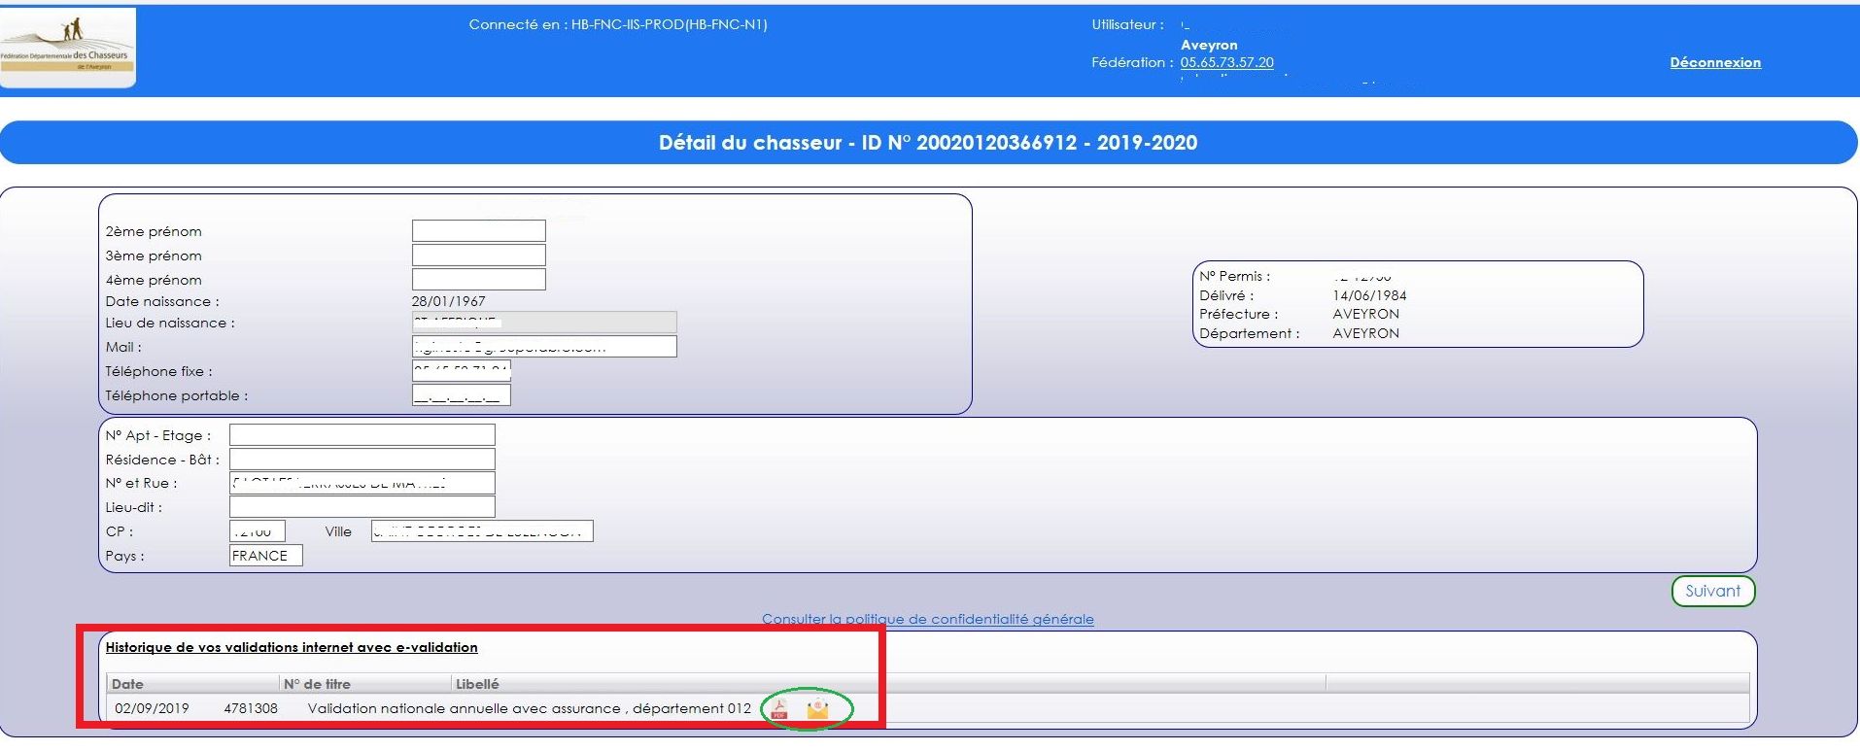This screenshot has width=1860, height=751.
Task: Click the Ville input field
Action: click(x=481, y=531)
